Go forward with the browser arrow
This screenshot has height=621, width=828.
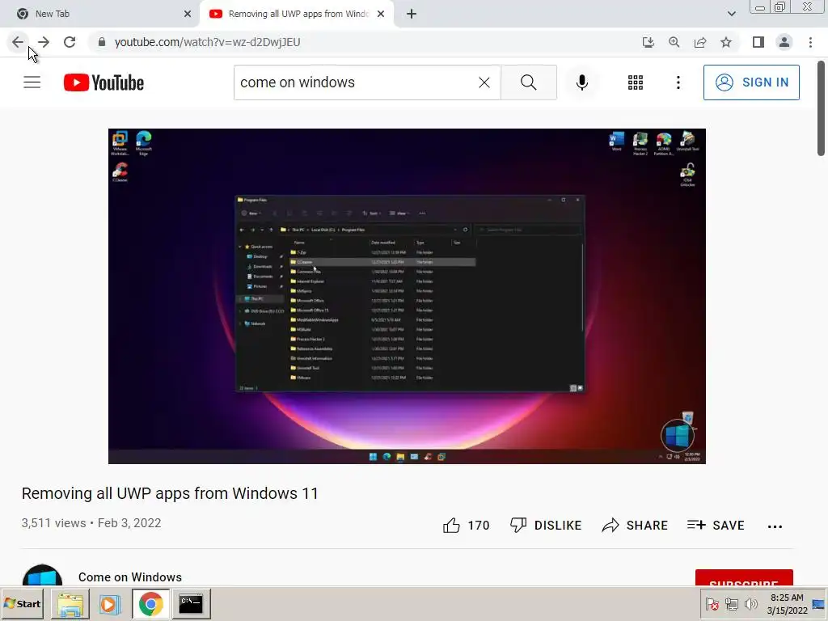44,42
